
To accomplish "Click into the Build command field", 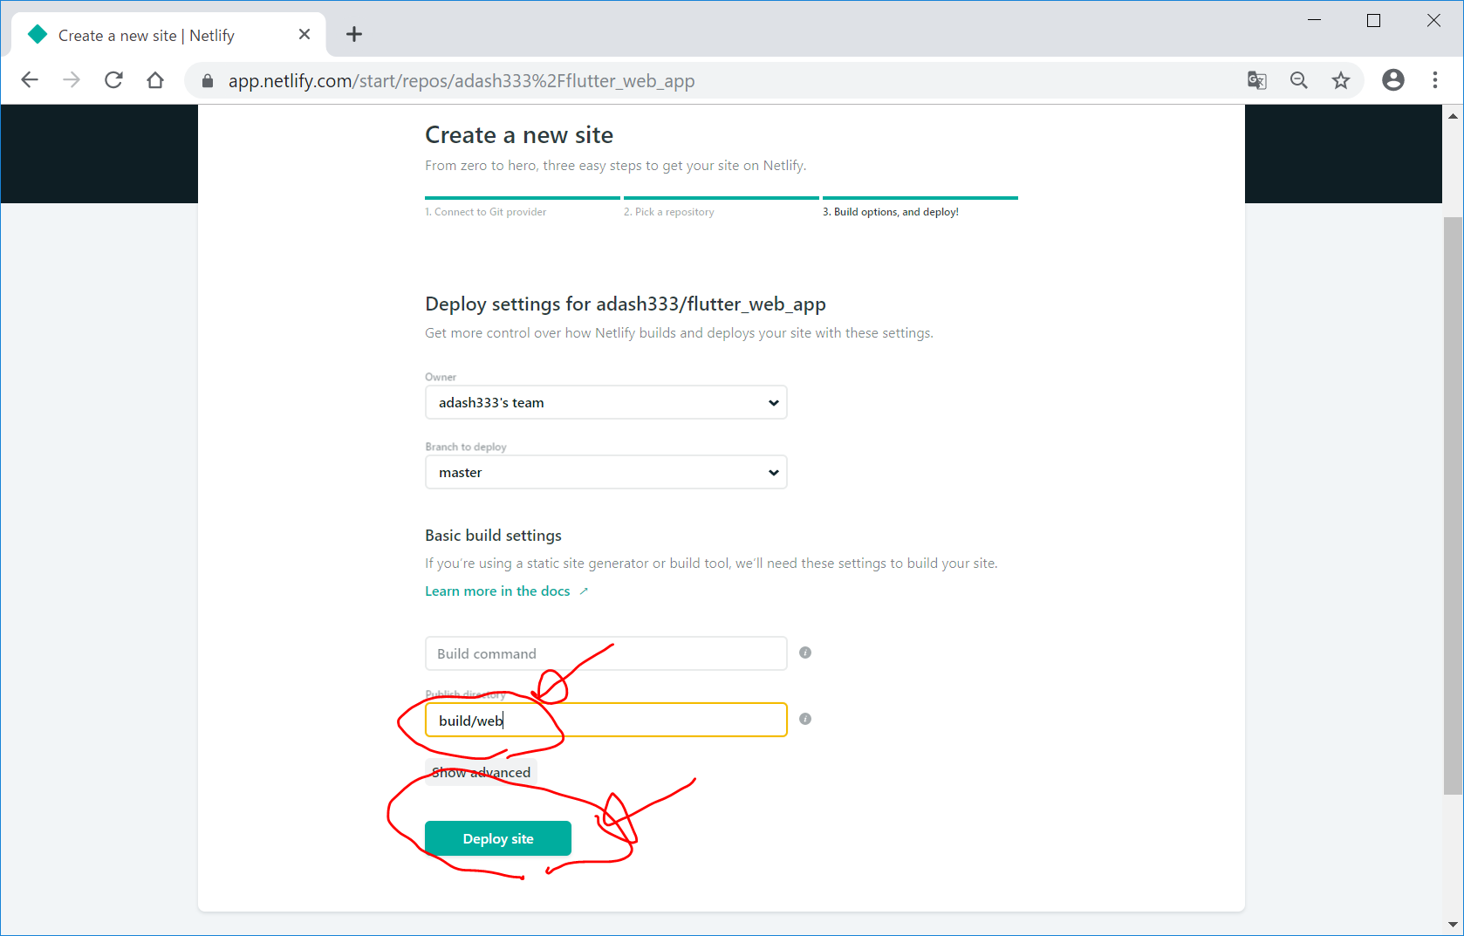I will (x=605, y=653).
